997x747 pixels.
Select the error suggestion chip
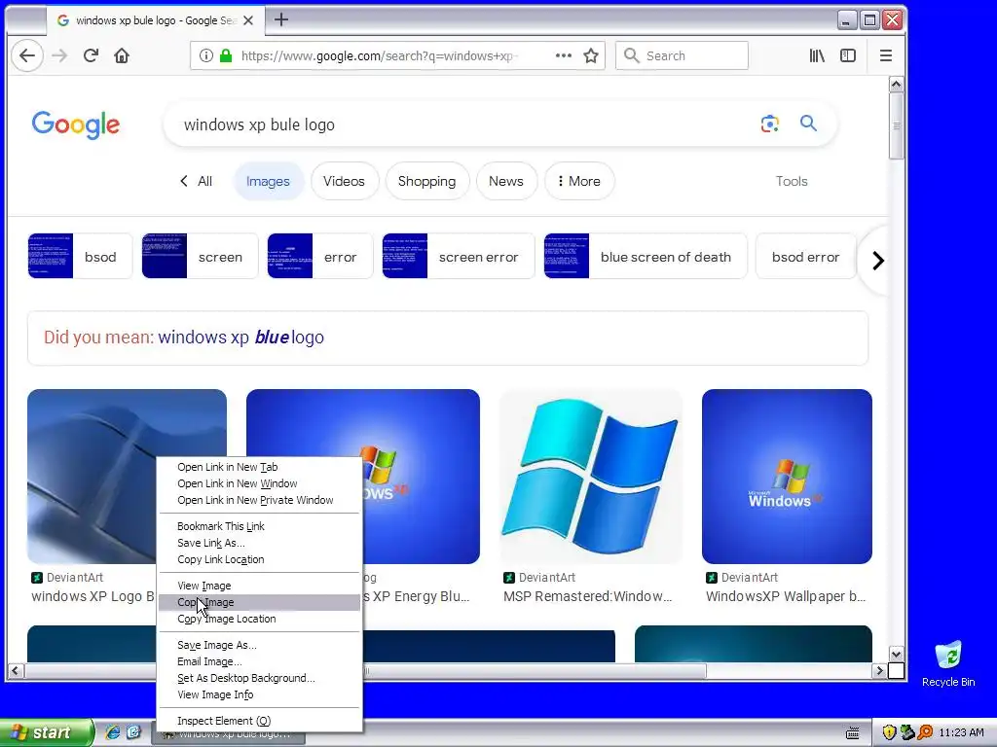319,256
